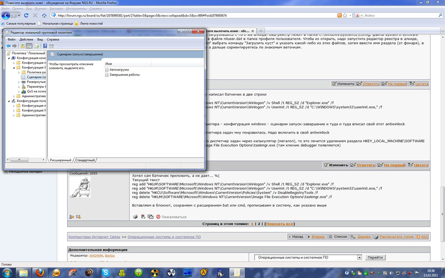Click the Forward arrow in Group Policy Editor toolbar
The image size is (445, 278).
(14, 46)
